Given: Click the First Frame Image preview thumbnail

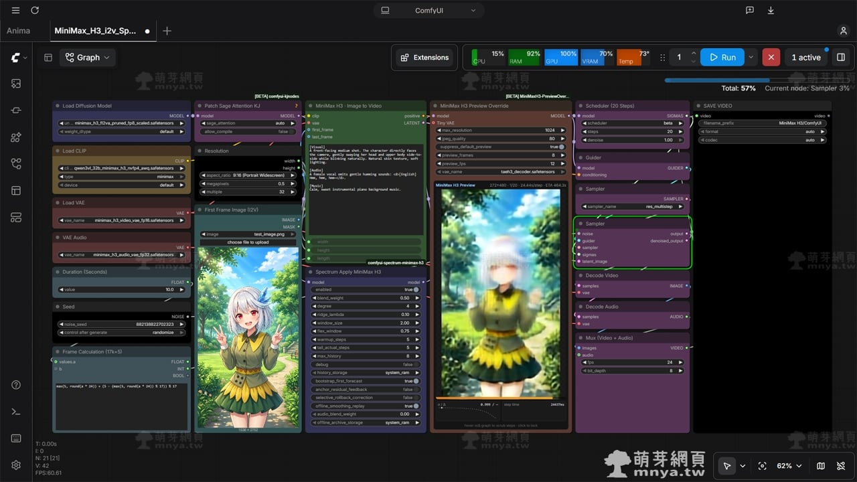Looking at the screenshot, I should (248, 337).
